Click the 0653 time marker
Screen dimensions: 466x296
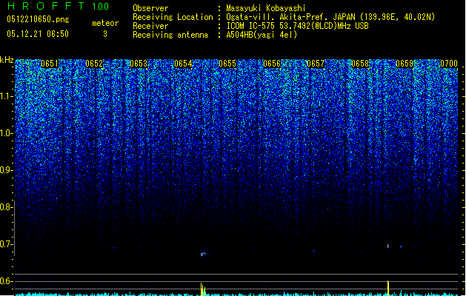coord(139,64)
